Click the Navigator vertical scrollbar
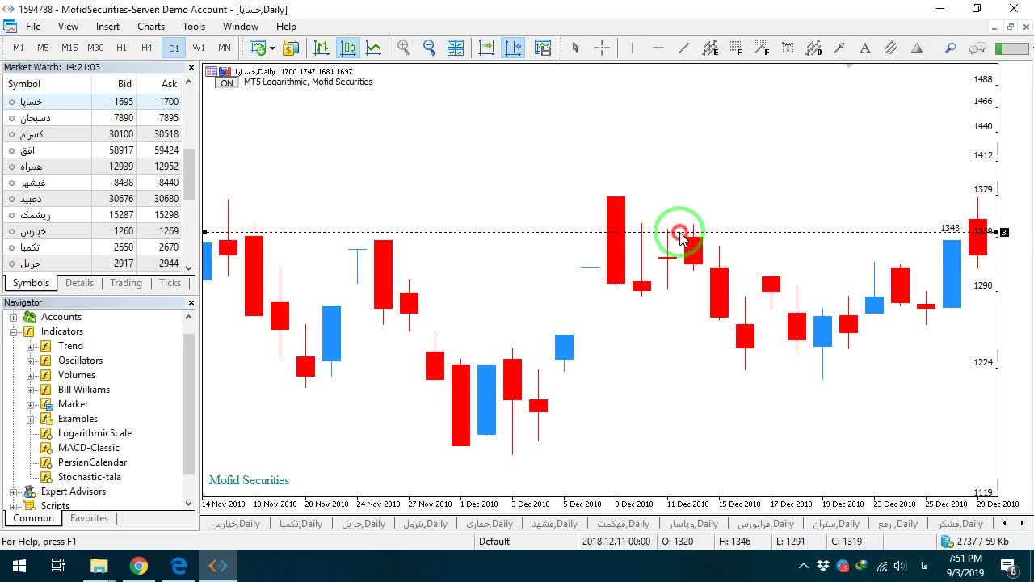Viewport: 1034px width, 582px height. click(189, 404)
